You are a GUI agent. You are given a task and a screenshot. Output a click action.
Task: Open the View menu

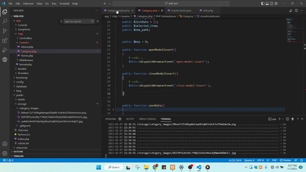39,3
